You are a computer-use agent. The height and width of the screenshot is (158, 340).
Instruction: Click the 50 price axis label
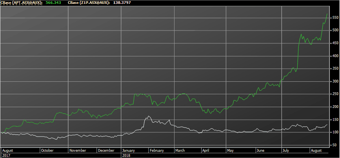[335, 145]
